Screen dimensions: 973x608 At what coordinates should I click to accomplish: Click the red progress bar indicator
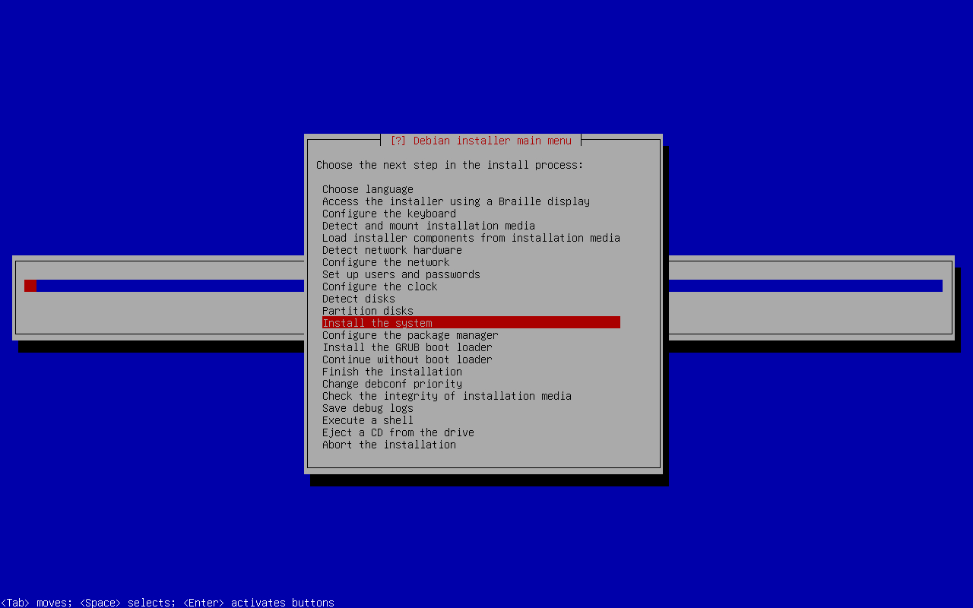pyautogui.click(x=30, y=286)
